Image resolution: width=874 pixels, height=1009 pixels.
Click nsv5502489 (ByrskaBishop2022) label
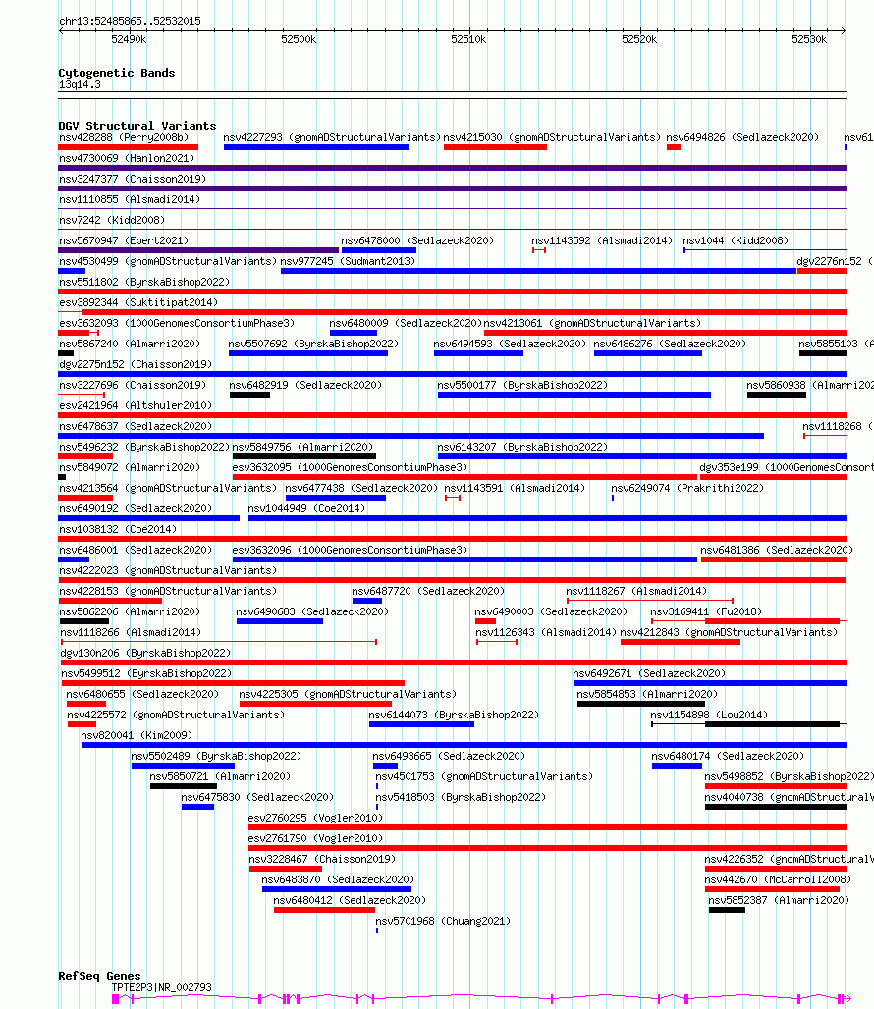[216, 756]
